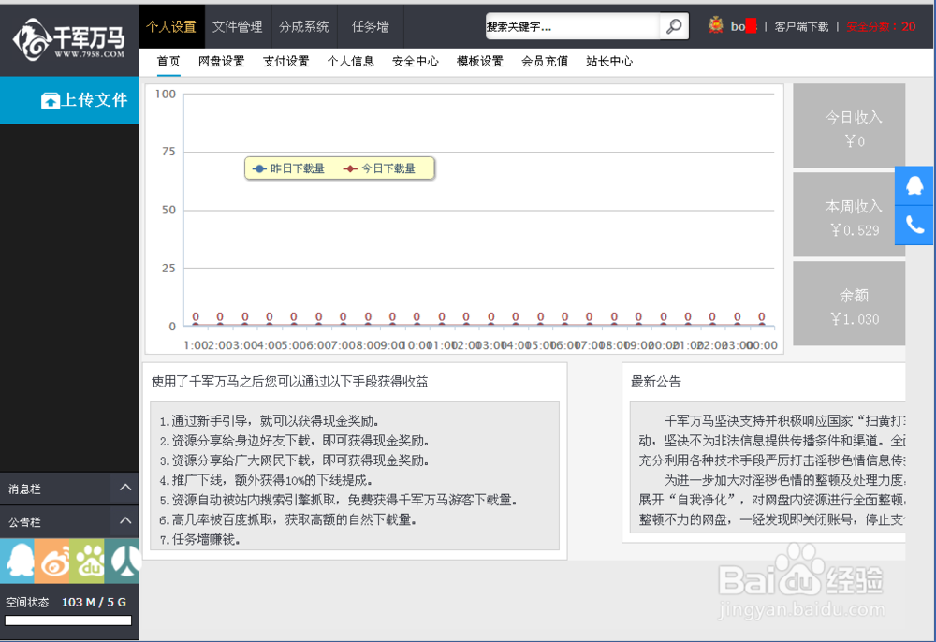Click the 安全分数: 20 link
936x642 pixels.
(881, 26)
